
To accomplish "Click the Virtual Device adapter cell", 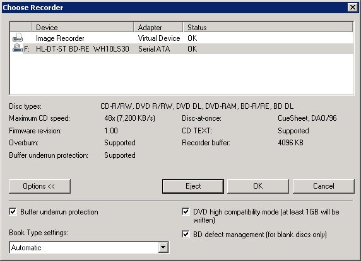I will pos(159,38).
